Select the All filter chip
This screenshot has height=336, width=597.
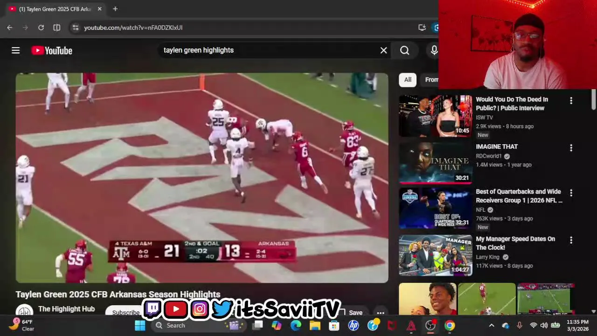408,80
